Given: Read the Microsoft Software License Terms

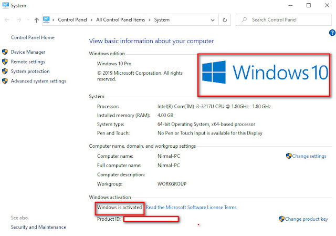Looking at the screenshot, I should click(x=191, y=208).
